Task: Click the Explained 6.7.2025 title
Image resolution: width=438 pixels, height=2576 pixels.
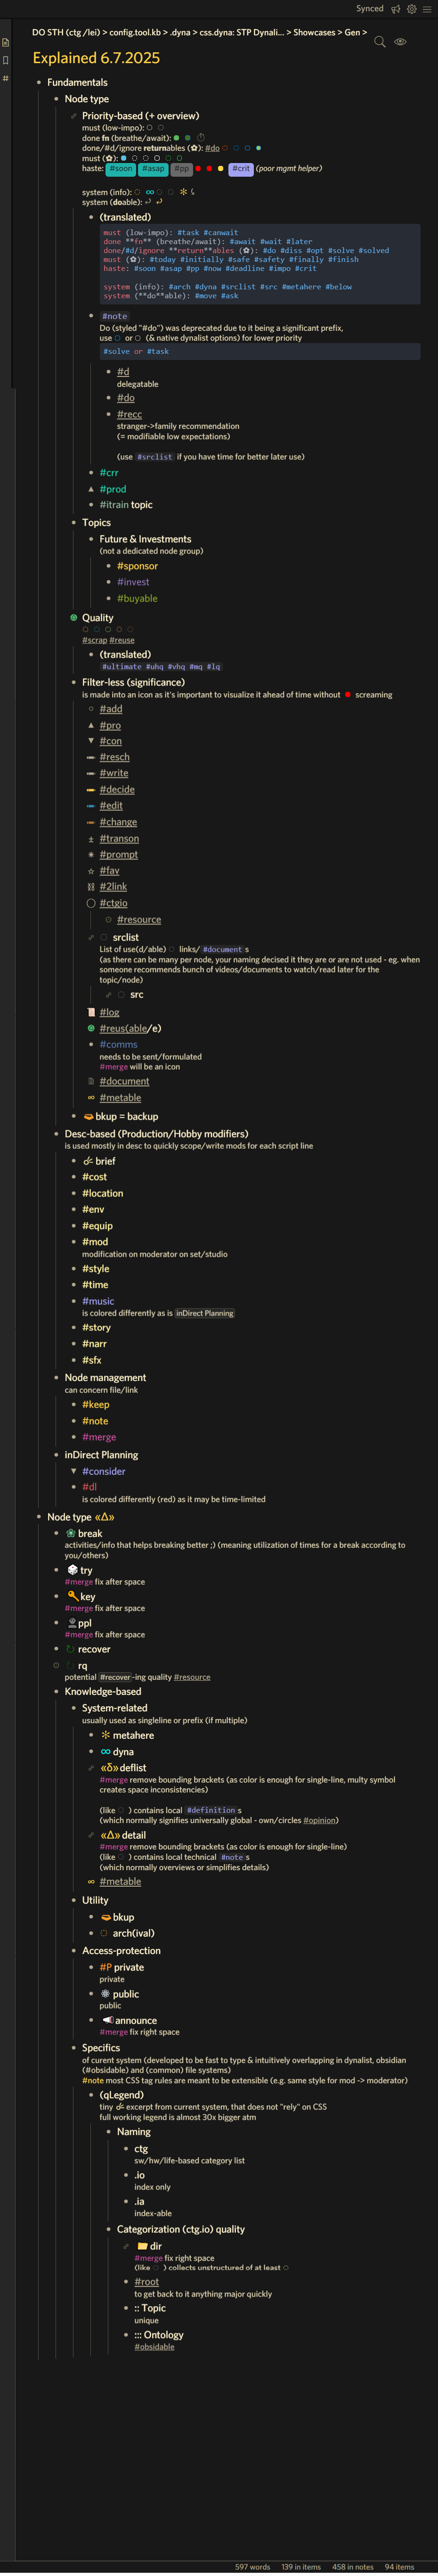Action: (96, 58)
